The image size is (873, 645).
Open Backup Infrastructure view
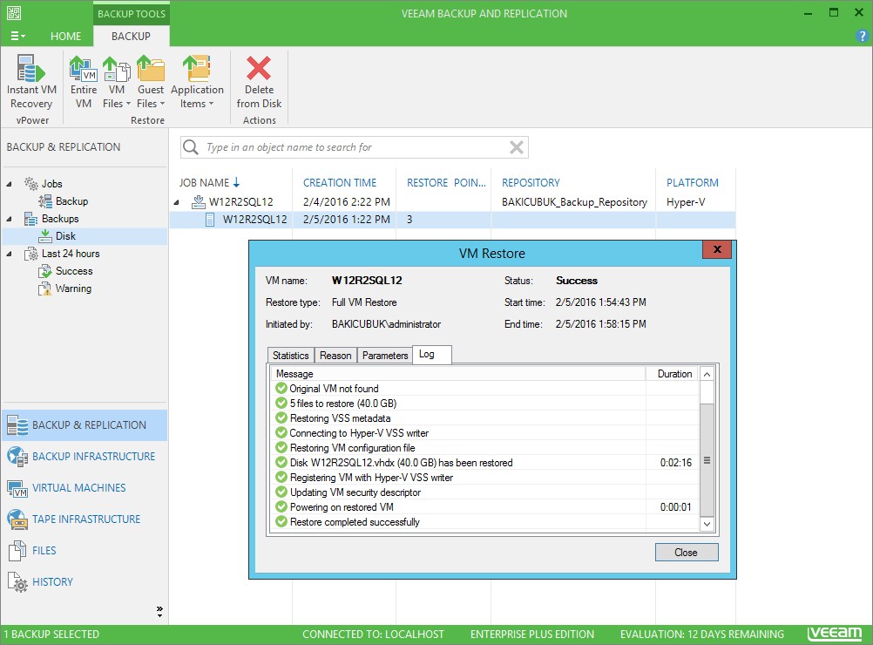(x=84, y=457)
